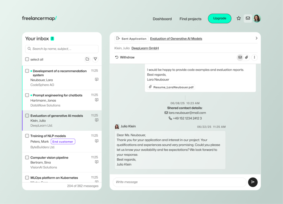Click the folder icon in inbox toolbar
Viewport: 283px width, 204px height.
point(87,59)
